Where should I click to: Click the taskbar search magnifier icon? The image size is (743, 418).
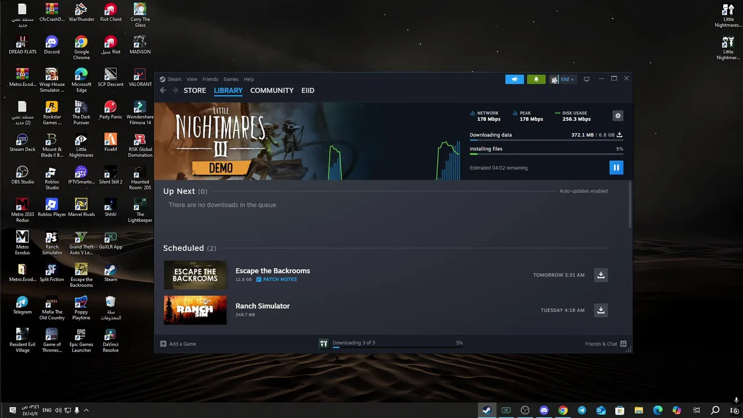coord(715,410)
